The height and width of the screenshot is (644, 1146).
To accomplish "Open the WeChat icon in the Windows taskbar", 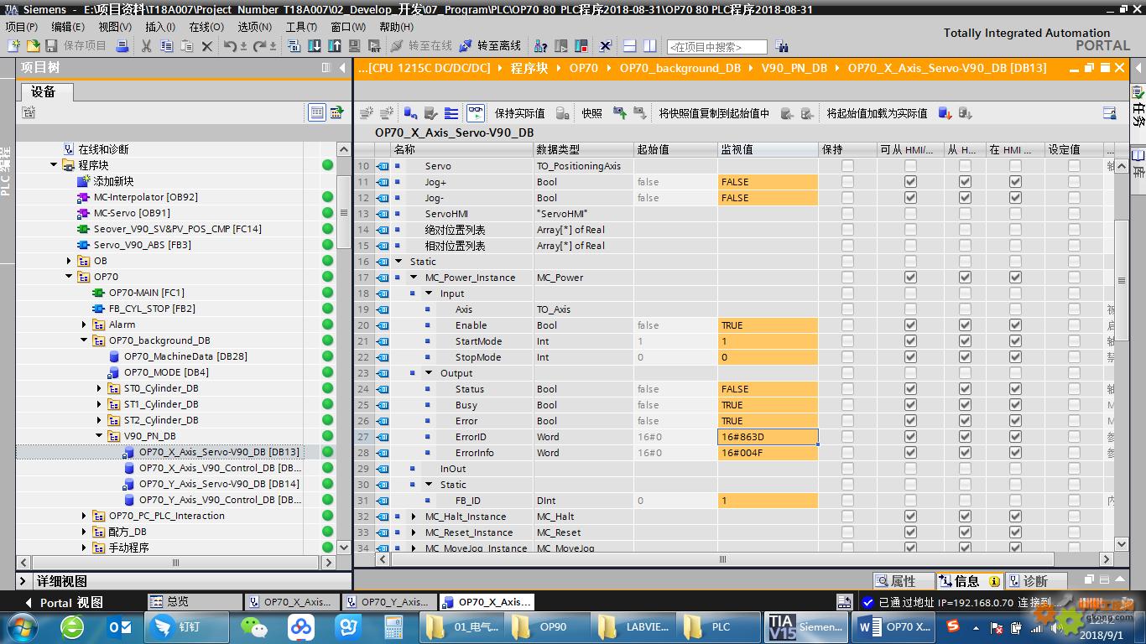I will 254,626.
